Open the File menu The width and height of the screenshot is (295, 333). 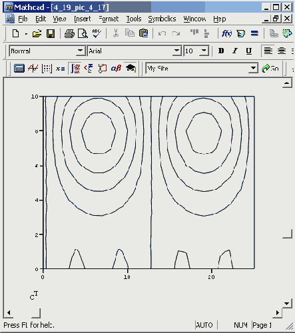(x=23, y=19)
